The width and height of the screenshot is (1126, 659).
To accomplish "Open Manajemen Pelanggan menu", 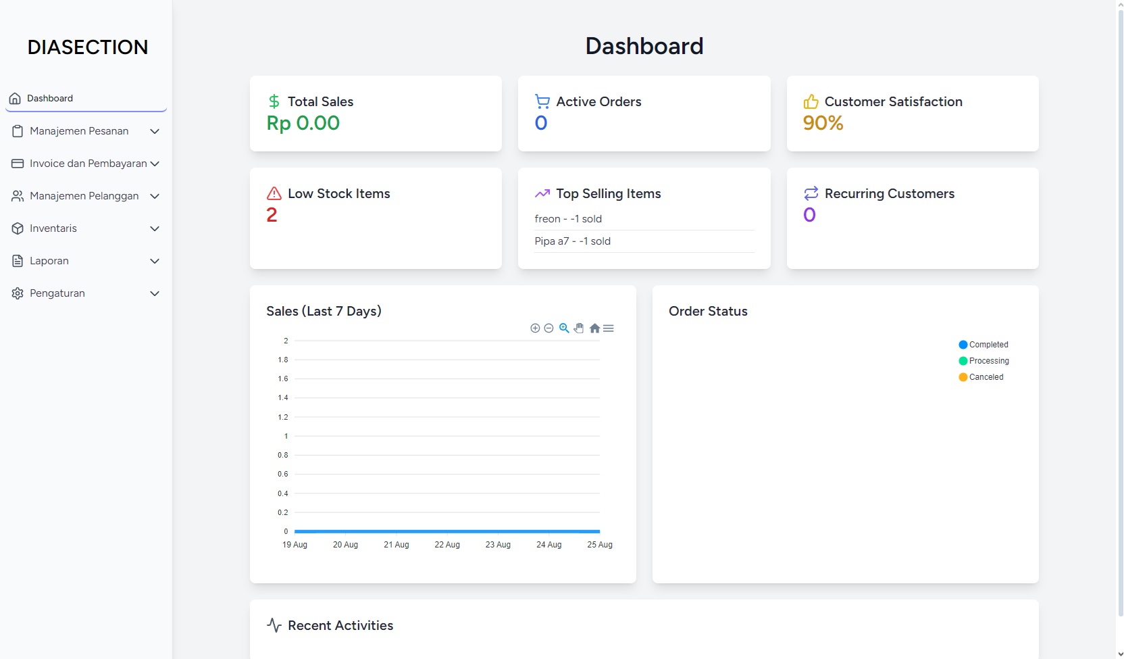I will [x=84, y=196].
